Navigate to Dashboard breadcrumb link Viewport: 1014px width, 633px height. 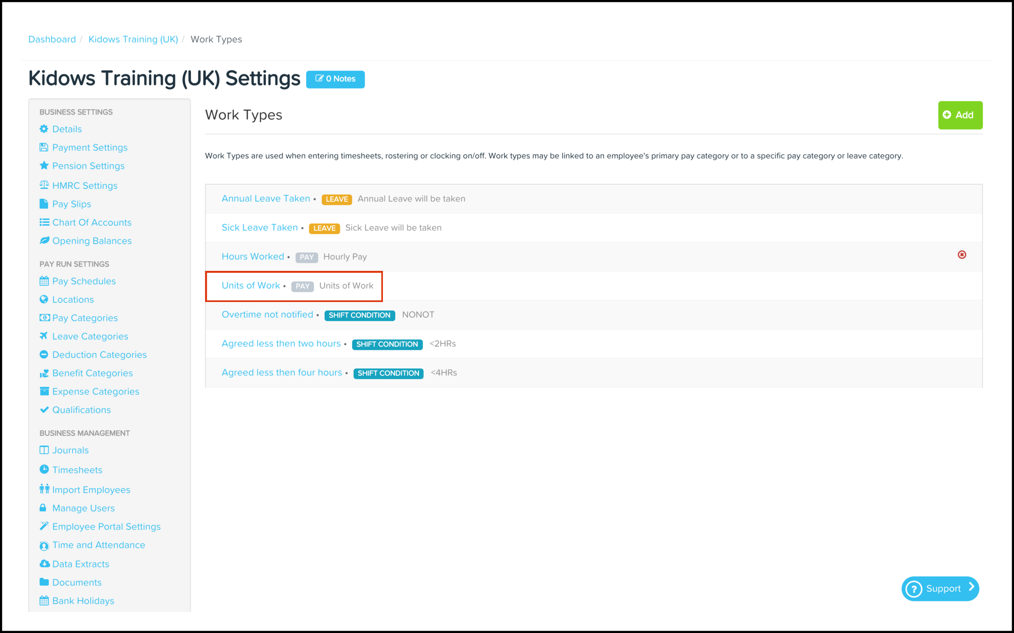tap(52, 39)
